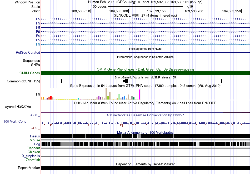Click the Sequences label in Publications track
The width and height of the screenshot is (250, 174).
pyautogui.click(x=31, y=61)
